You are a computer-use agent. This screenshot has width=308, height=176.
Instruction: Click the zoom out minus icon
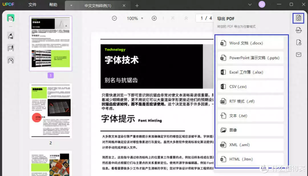pyautogui.click(x=114, y=18)
